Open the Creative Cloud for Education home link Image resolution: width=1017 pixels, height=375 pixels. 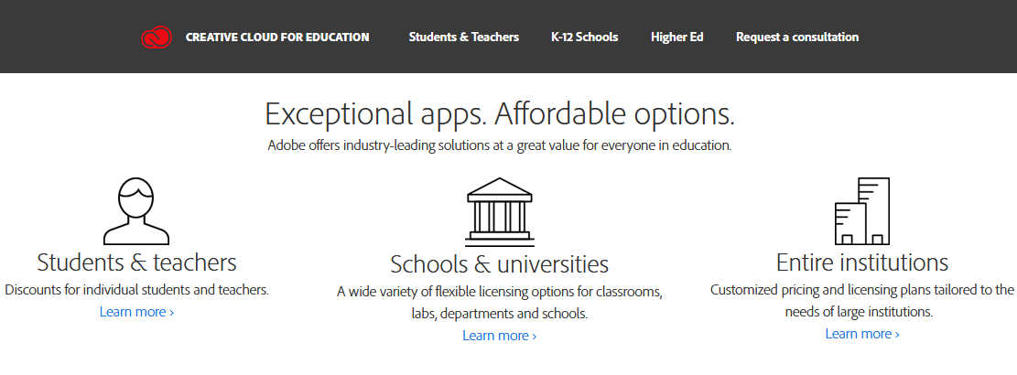(x=277, y=37)
